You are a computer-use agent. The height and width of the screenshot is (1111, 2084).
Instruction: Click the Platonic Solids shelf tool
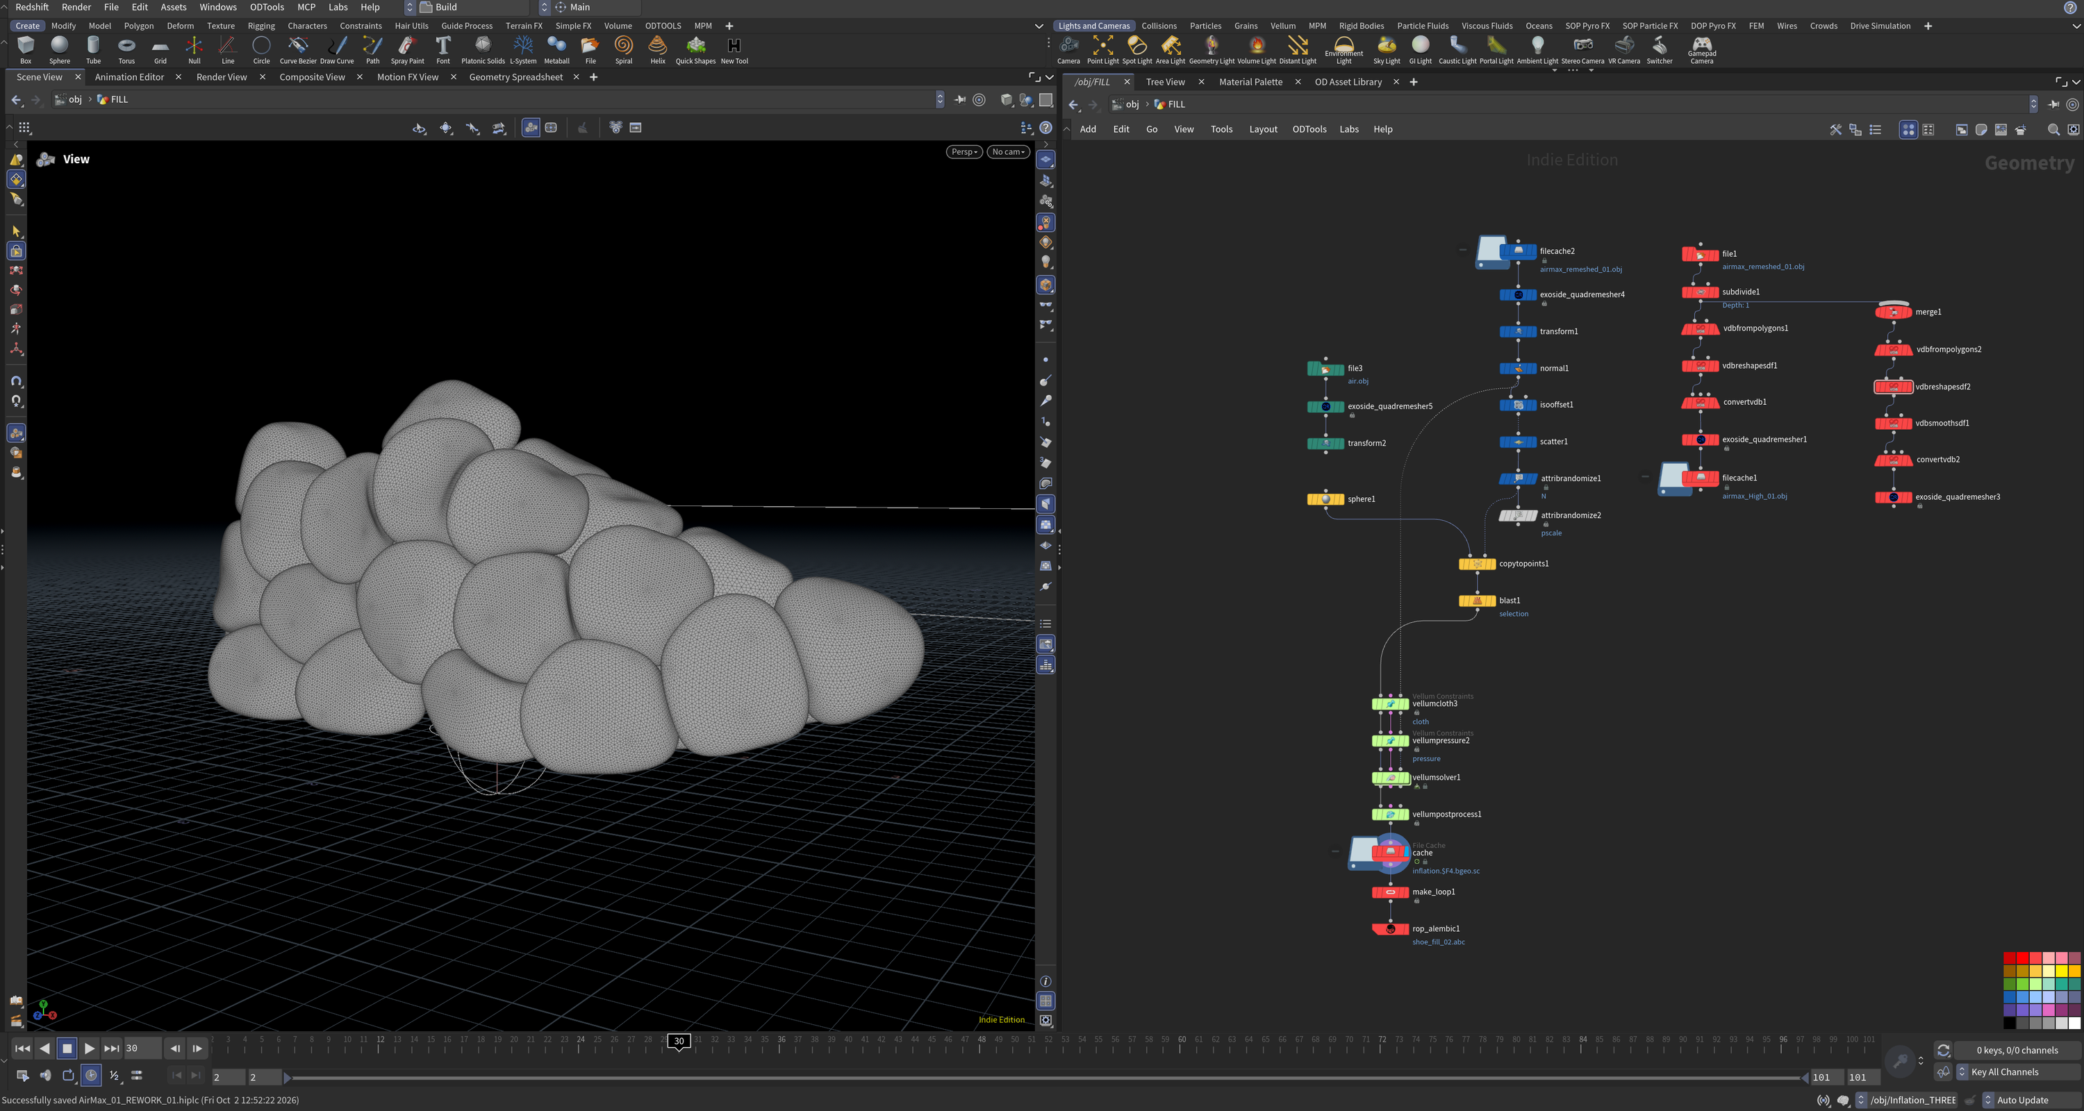[x=483, y=49]
